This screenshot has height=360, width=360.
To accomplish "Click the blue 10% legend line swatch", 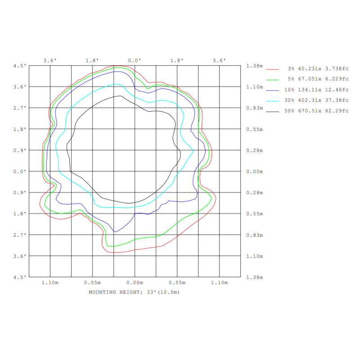I will pyautogui.click(x=273, y=90).
